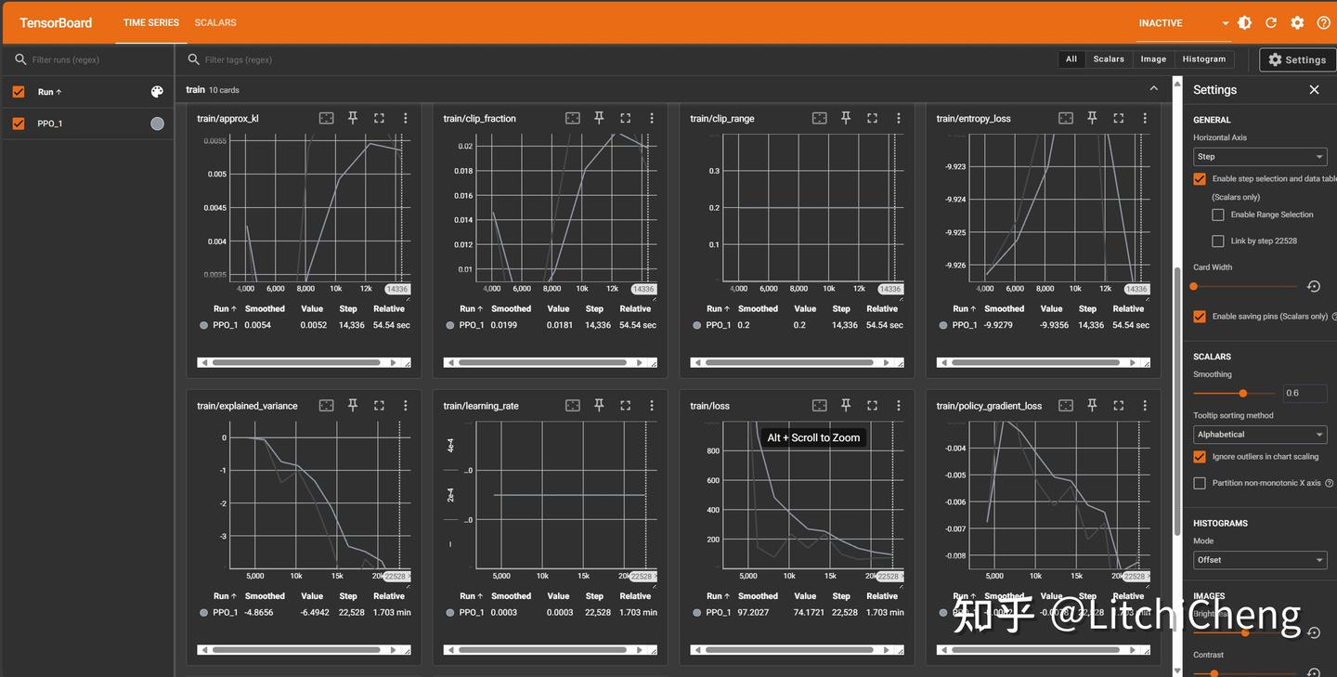Enable Range Selection in settings

click(x=1218, y=215)
